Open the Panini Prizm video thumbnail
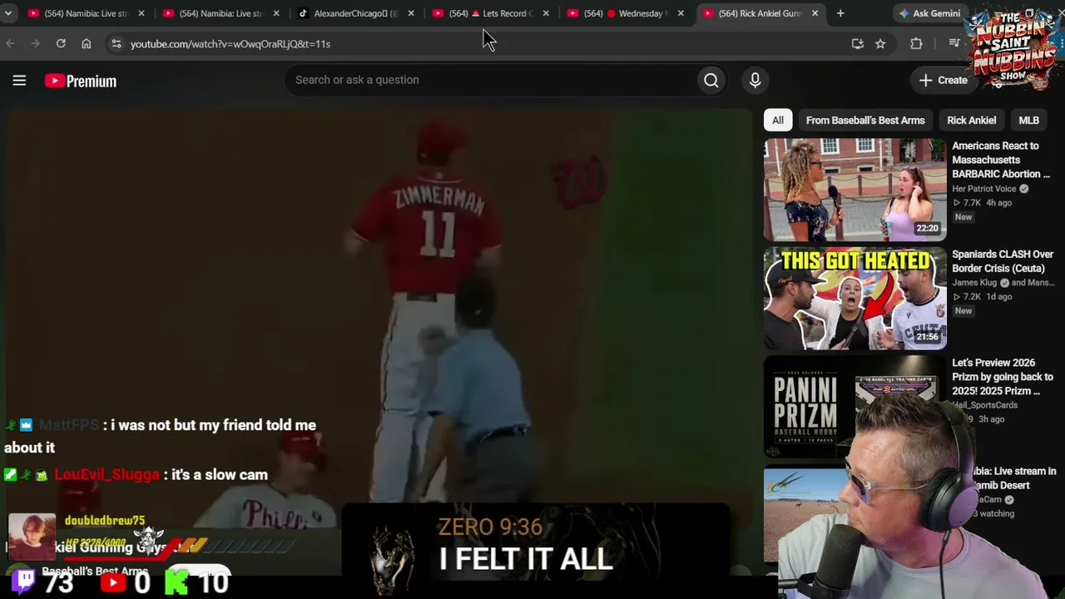 (x=854, y=407)
